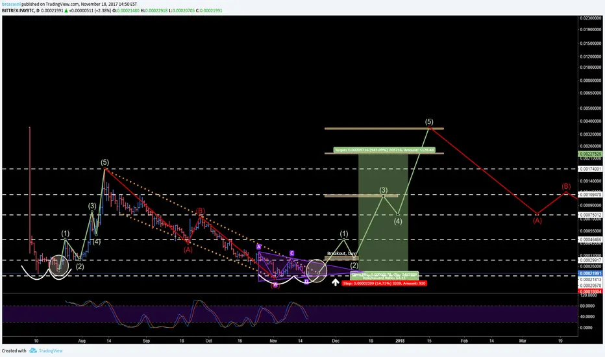Click the 0.0000 indicator scale value
Screen dimensions: 605x357
587,328
